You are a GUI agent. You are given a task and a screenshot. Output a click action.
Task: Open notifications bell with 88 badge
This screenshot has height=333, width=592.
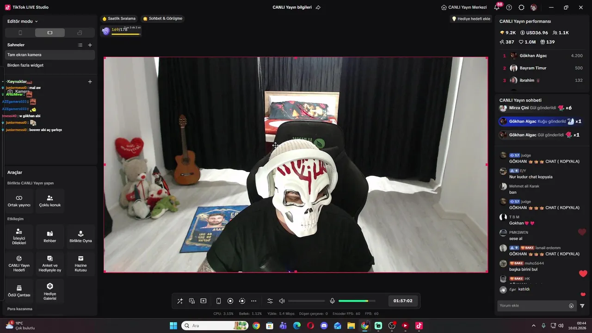(x=497, y=7)
